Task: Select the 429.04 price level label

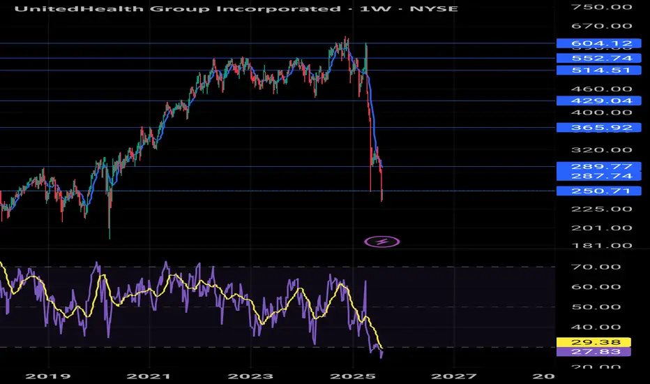Action: tap(598, 101)
